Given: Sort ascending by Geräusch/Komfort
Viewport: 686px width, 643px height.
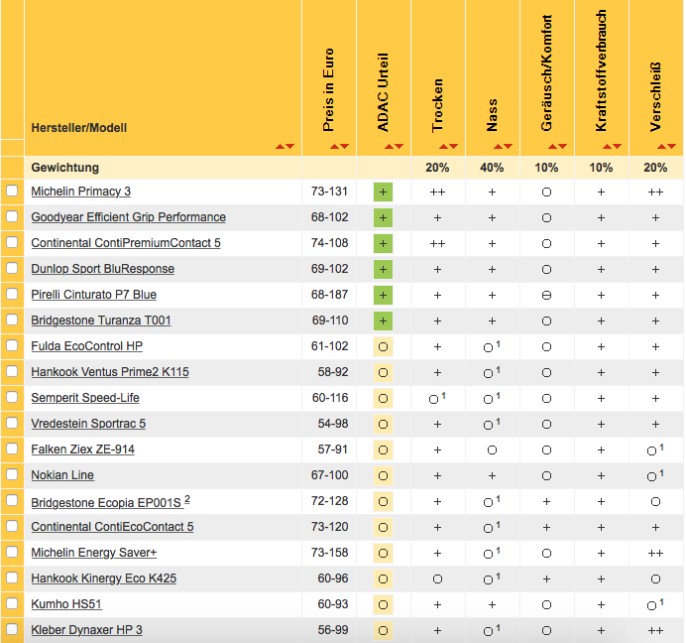Looking at the screenshot, I should coord(552,146).
